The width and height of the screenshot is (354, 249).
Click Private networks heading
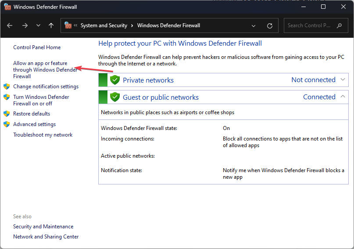[148, 80]
